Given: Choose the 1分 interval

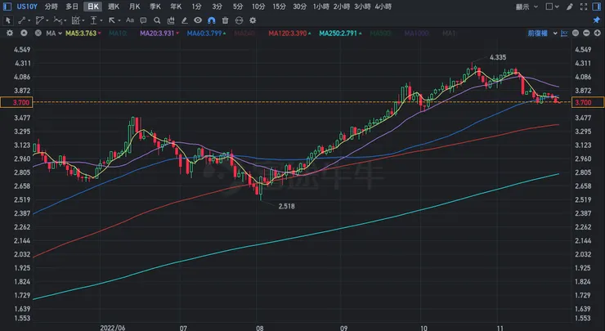Looking at the screenshot, I should (x=196, y=7).
